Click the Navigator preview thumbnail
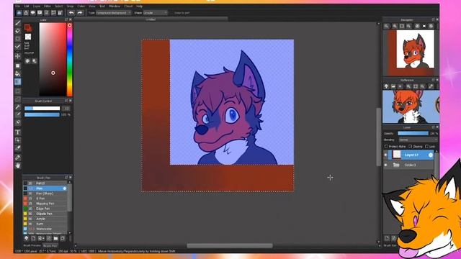 pyautogui.click(x=411, y=53)
